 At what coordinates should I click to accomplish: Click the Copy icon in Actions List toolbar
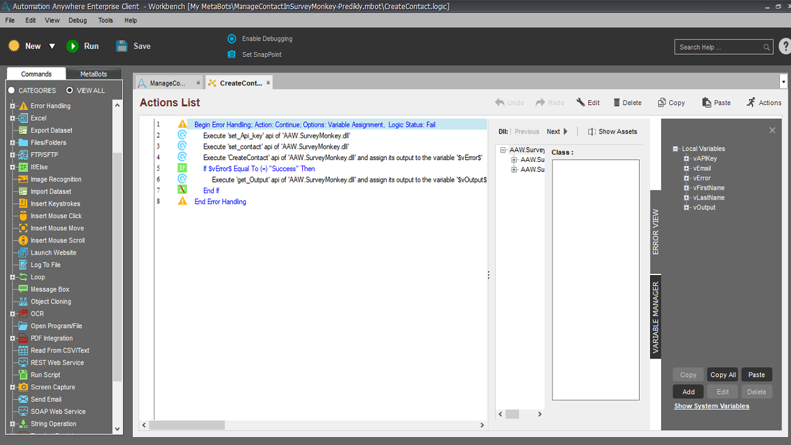662,103
